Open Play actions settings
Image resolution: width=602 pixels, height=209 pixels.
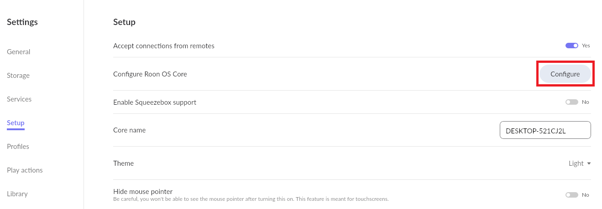pyautogui.click(x=25, y=170)
